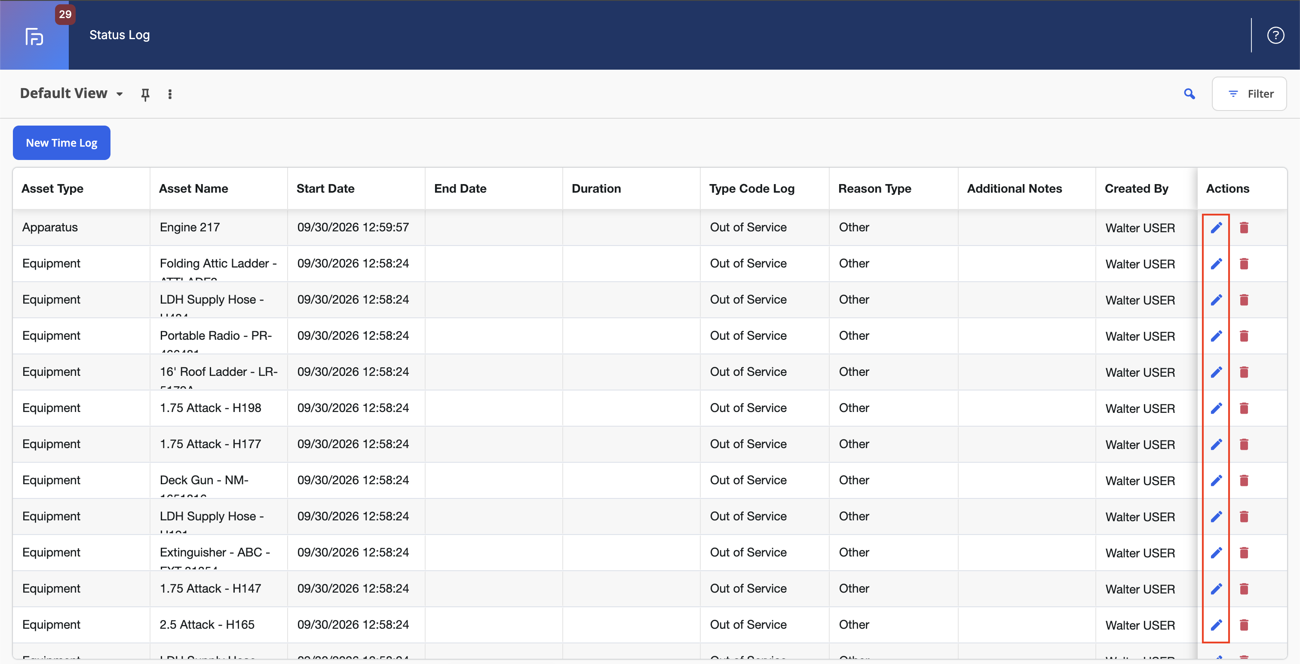Select the Engine 217 asset name cell

218,227
